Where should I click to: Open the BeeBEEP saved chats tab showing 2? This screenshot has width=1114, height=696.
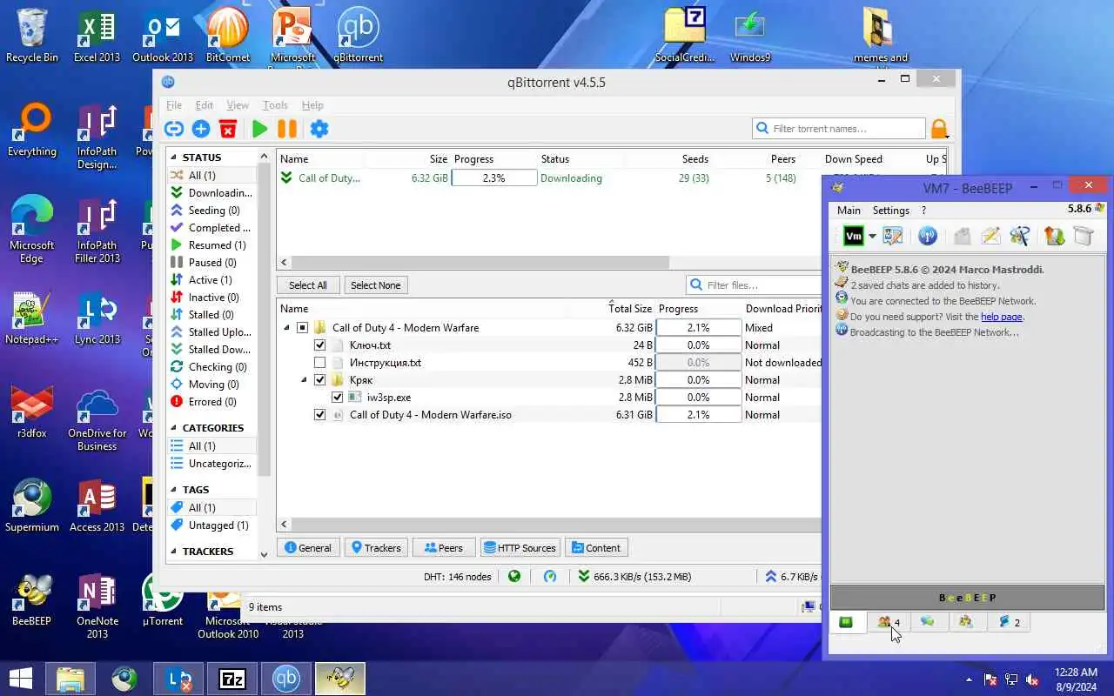coord(1010,622)
